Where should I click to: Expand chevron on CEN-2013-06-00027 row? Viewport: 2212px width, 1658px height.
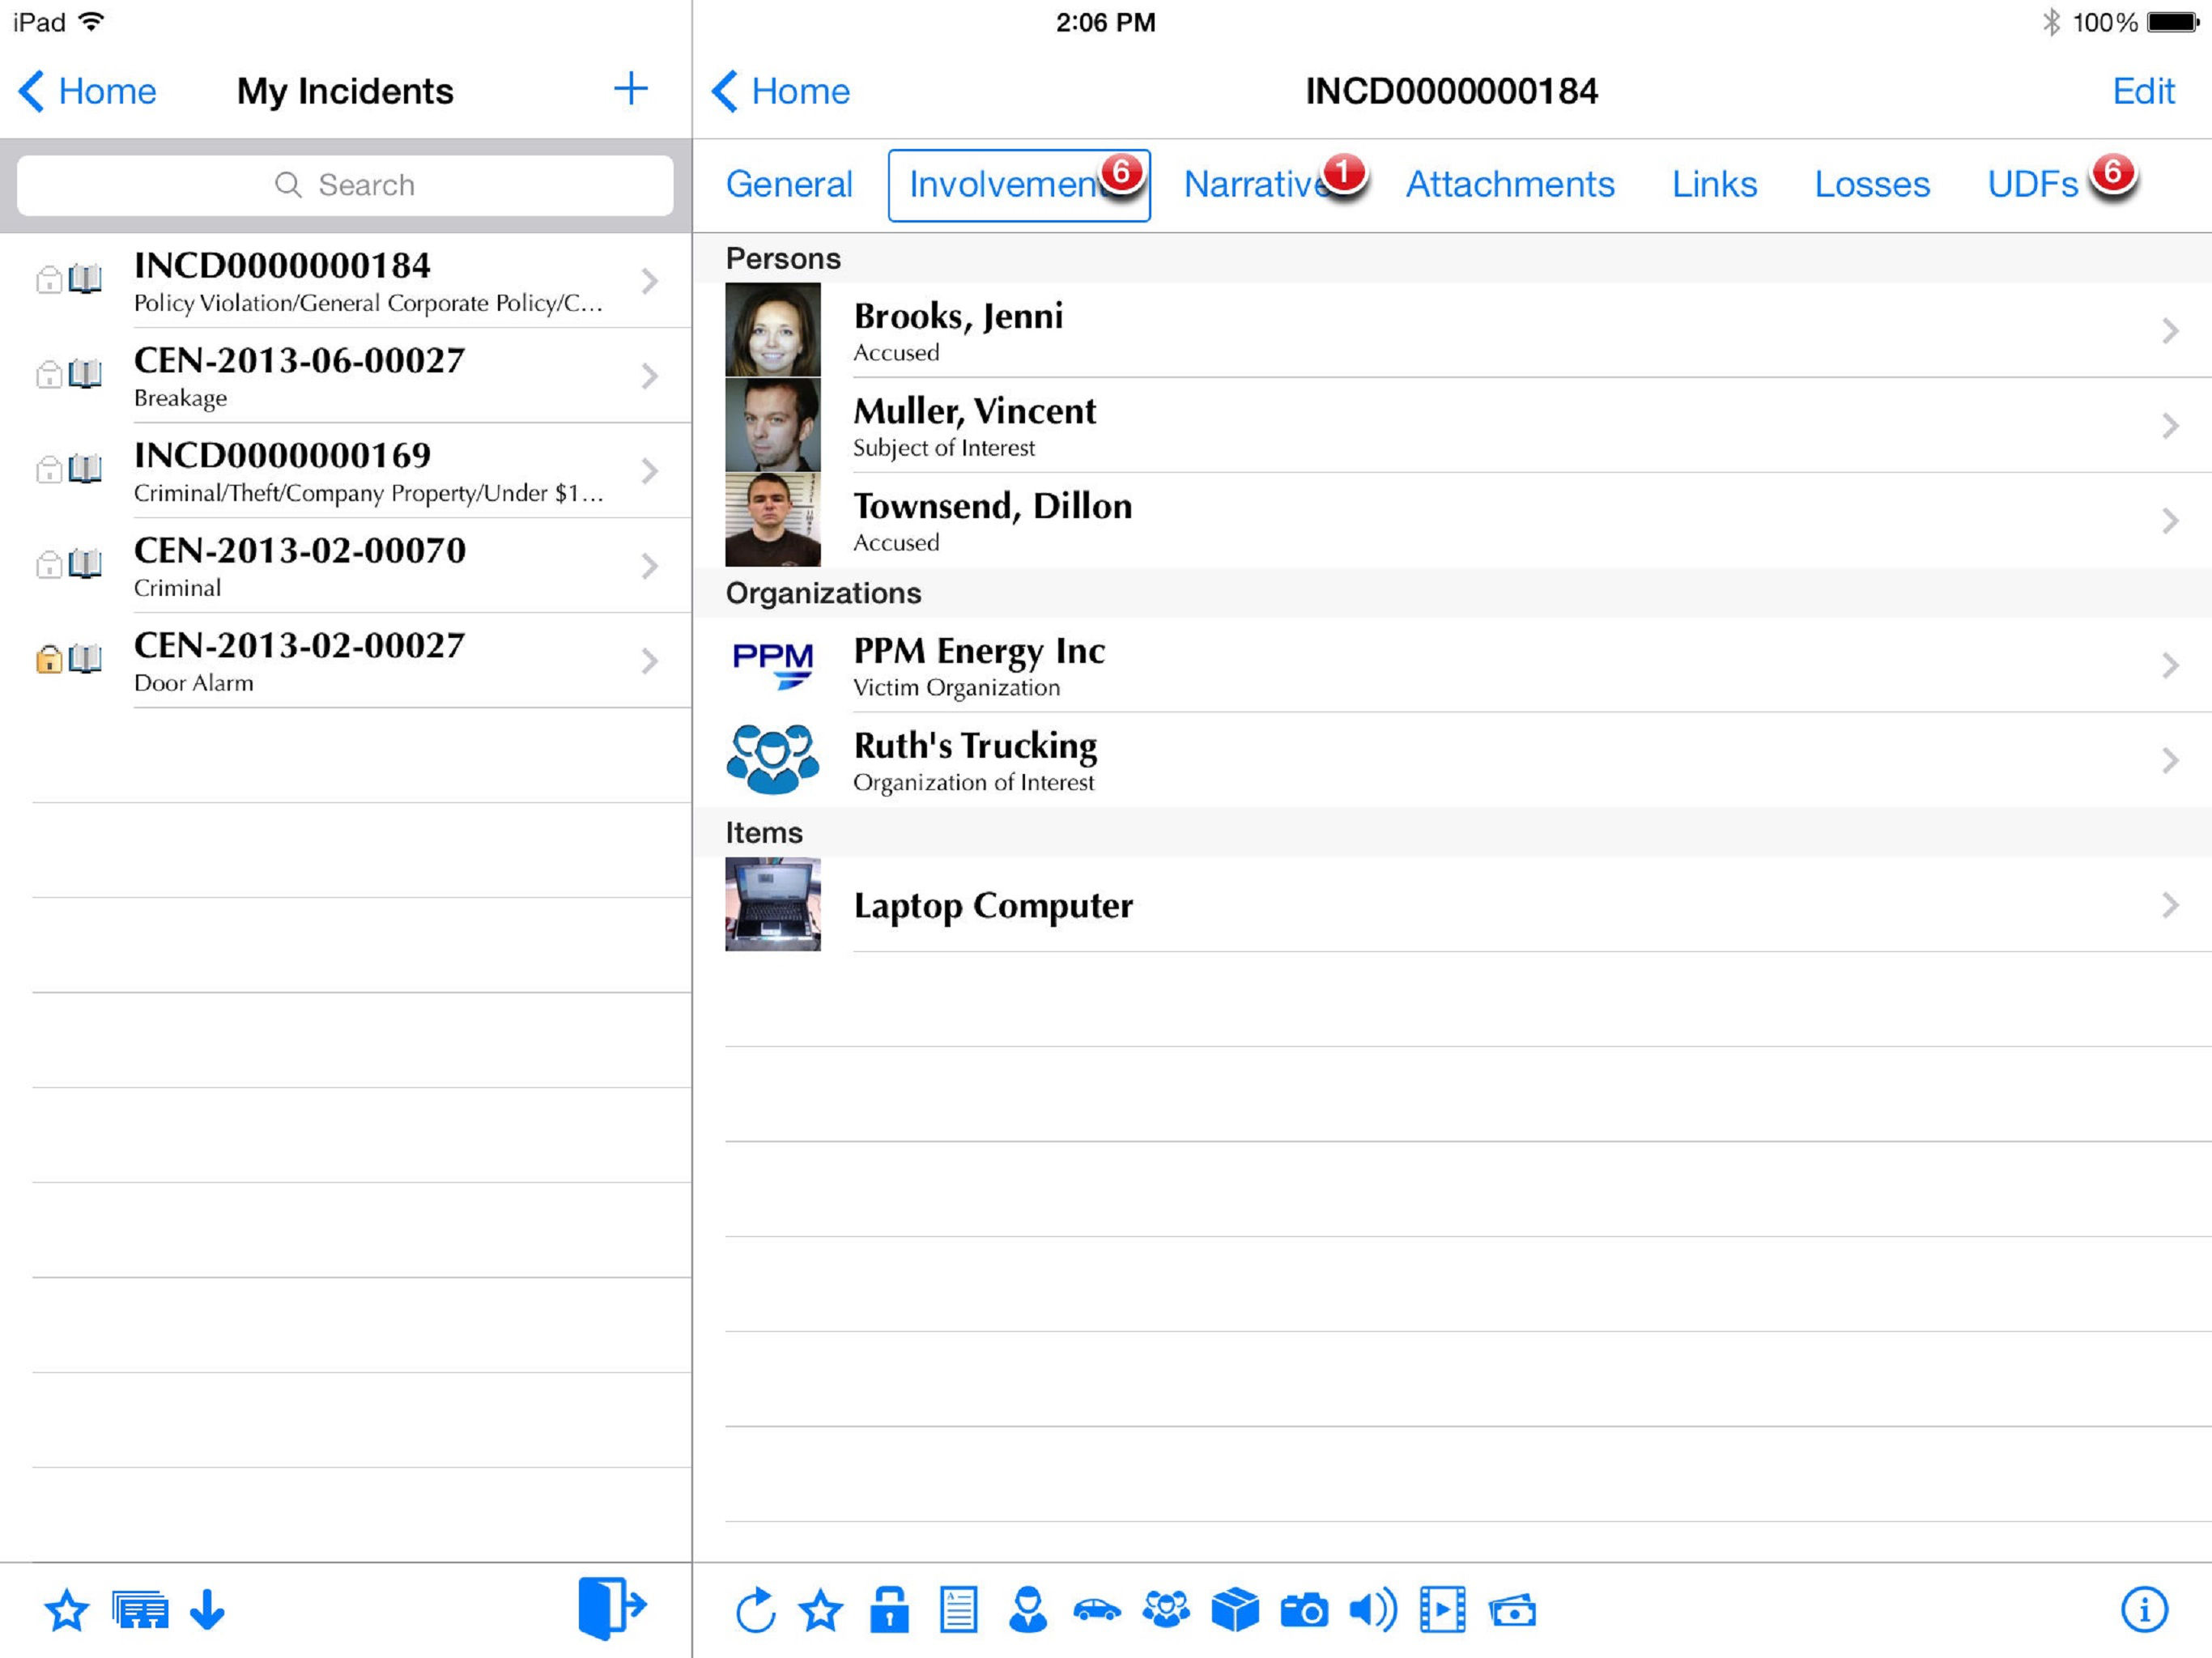650,376
